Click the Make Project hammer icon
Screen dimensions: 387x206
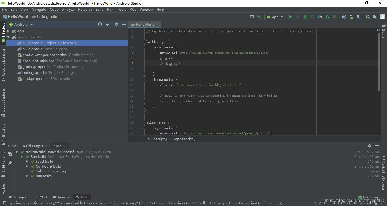tap(259, 17)
